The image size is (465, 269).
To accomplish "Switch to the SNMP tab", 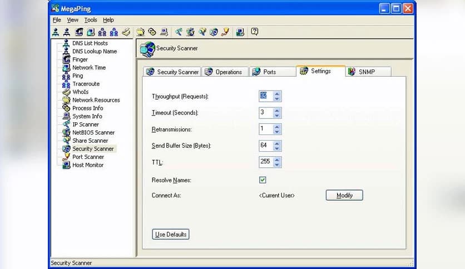I will pos(368,72).
